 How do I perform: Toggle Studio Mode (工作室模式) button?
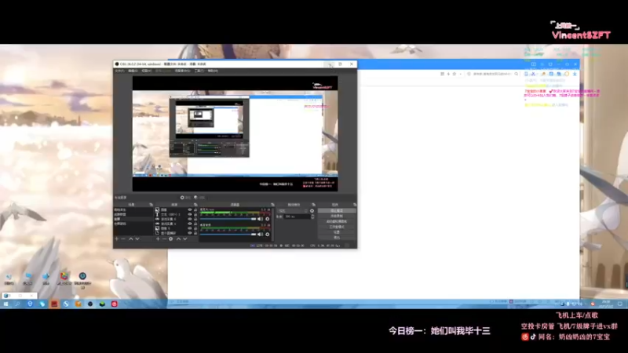pyautogui.click(x=337, y=227)
